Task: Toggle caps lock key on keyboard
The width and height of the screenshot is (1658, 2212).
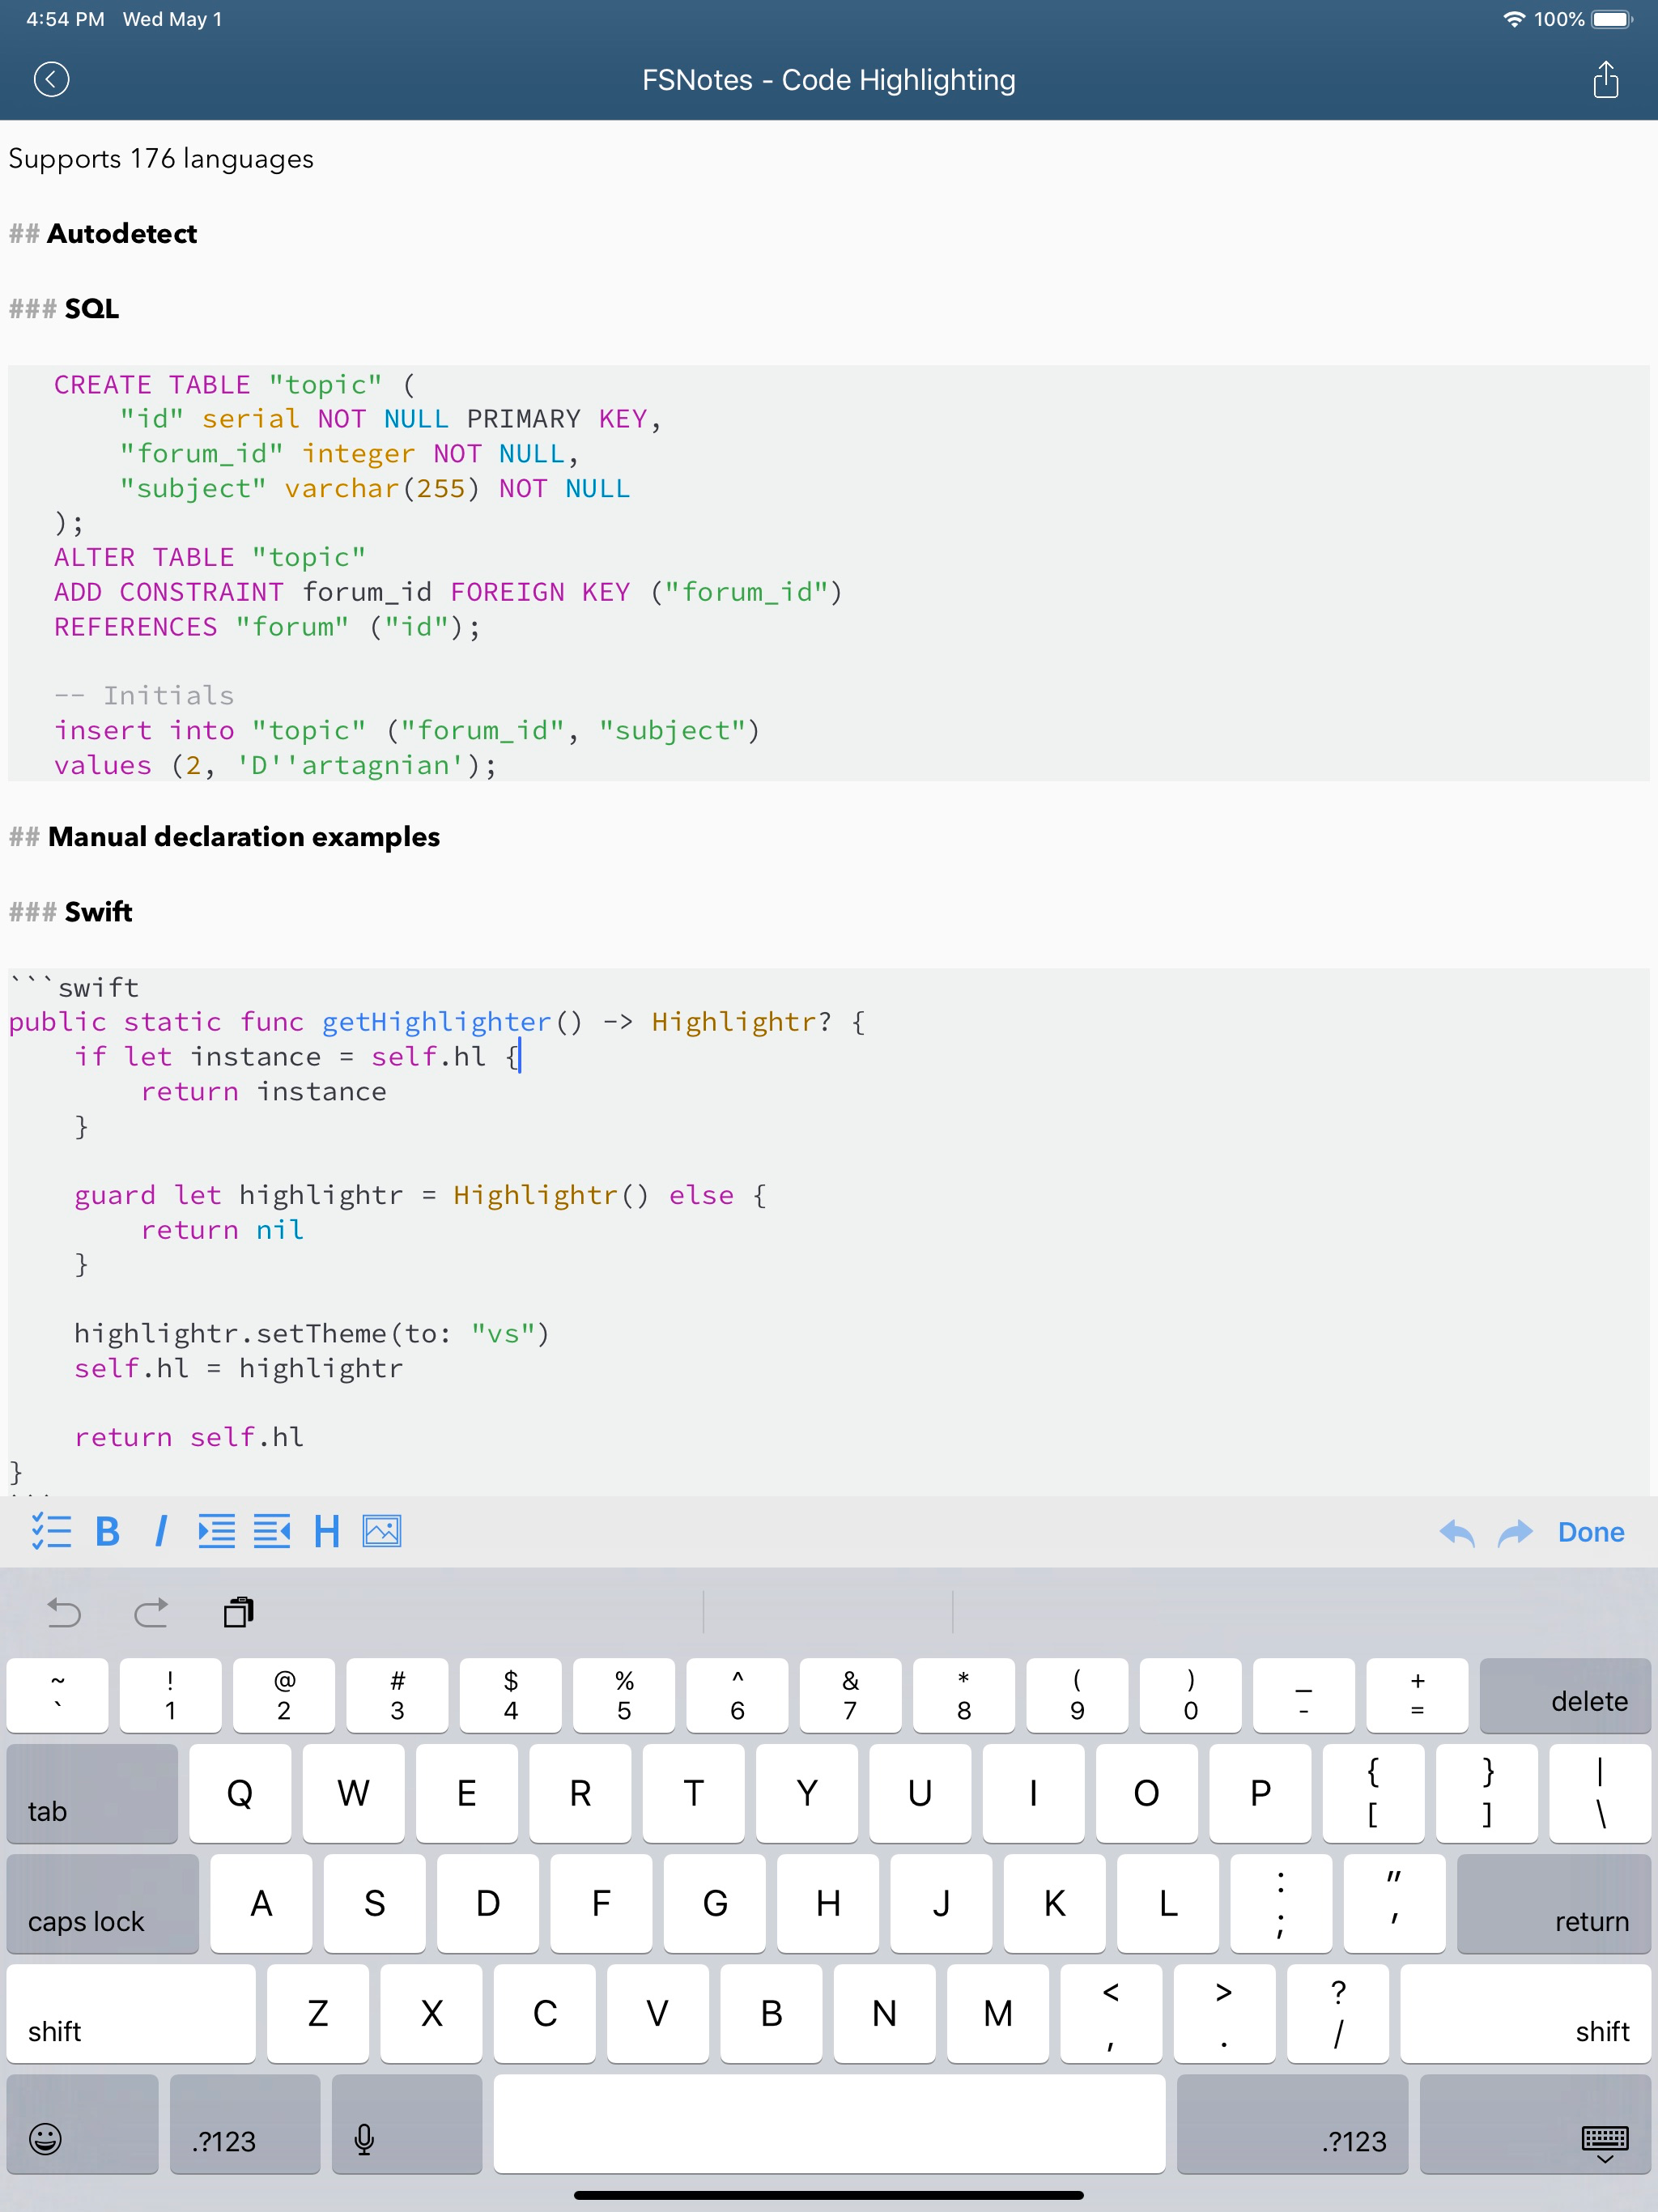Action: click(102, 1903)
